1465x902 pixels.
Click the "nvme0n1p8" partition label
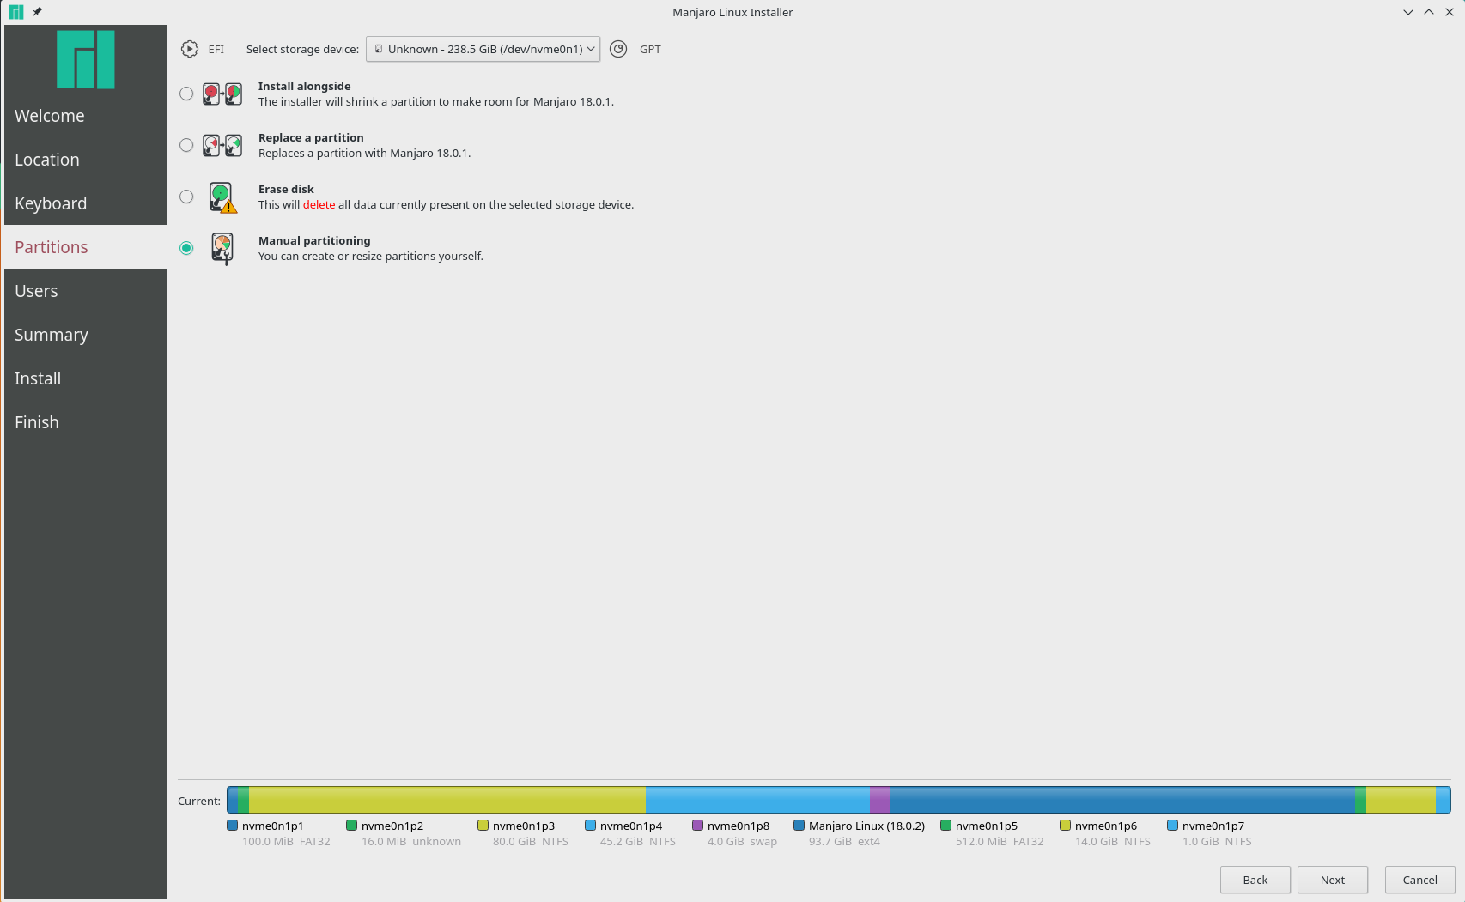click(739, 826)
